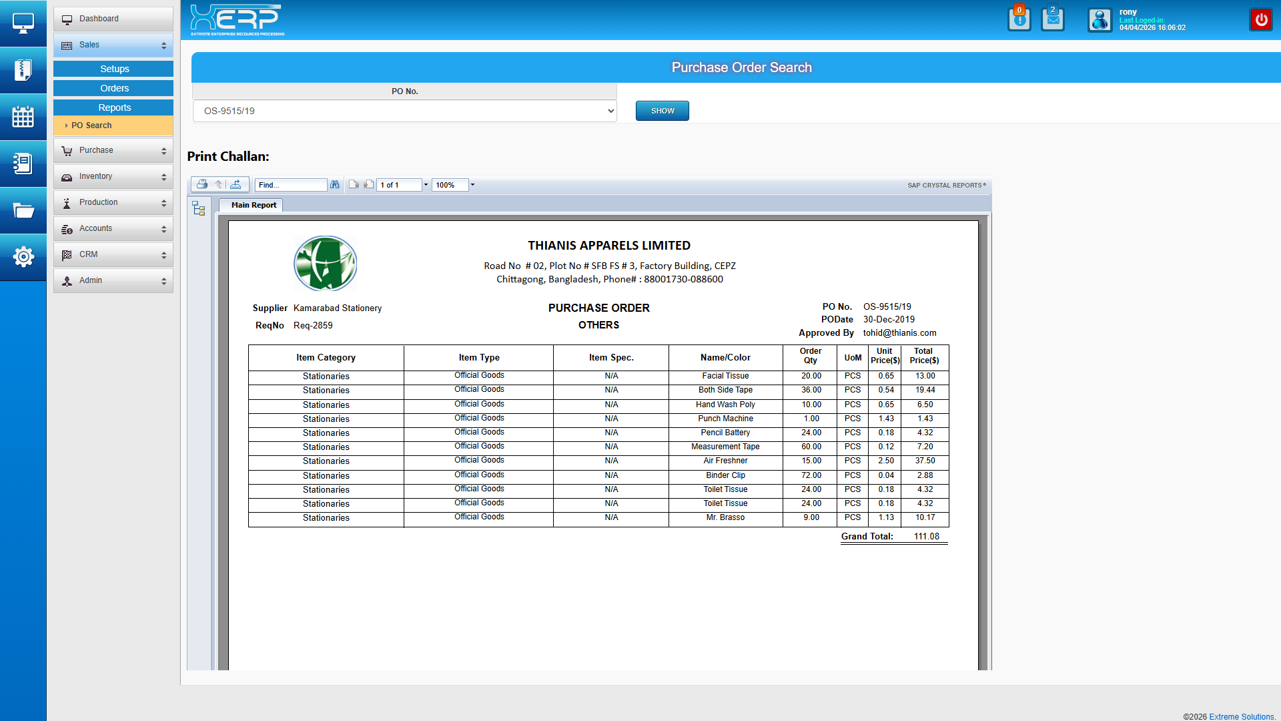
Task: Open the mail messages icon
Action: pos(1053,20)
